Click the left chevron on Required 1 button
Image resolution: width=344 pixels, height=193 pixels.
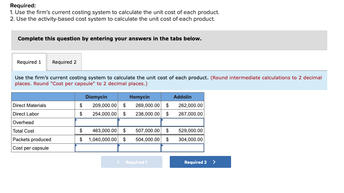(119, 162)
